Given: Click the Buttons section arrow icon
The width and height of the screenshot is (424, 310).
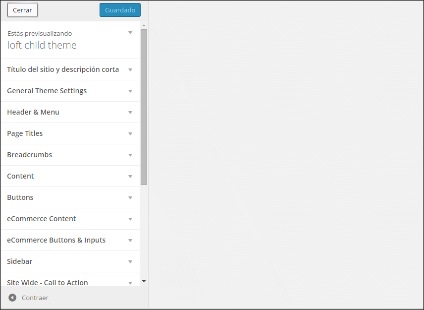Looking at the screenshot, I should click(130, 197).
